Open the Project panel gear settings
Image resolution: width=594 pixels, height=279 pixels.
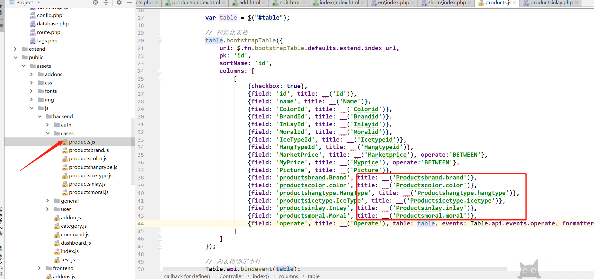[x=119, y=3]
